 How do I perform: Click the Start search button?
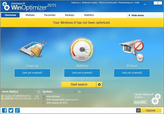click(79, 84)
